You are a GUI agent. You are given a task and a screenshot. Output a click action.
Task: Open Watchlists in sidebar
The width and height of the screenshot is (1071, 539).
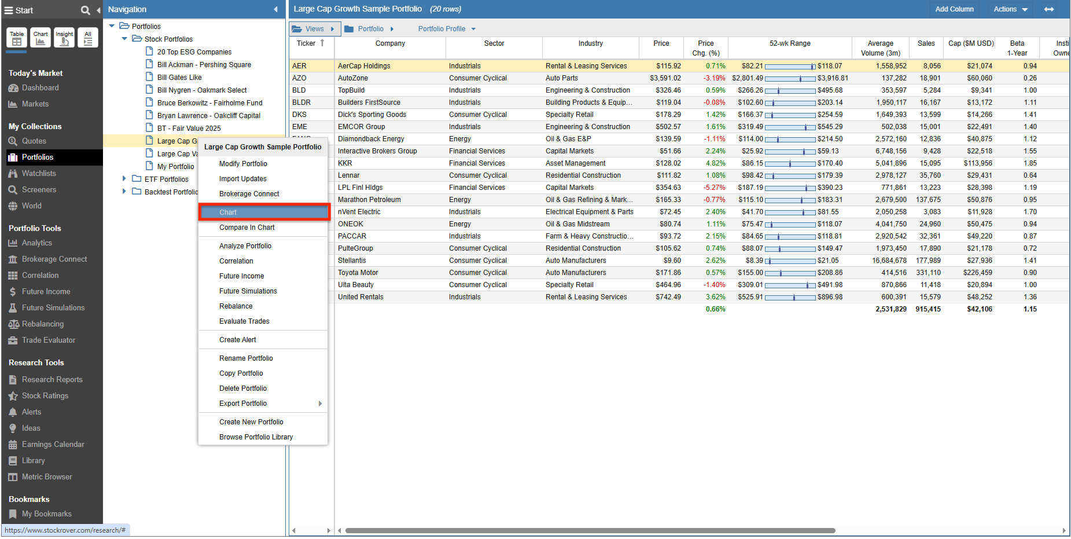coord(39,174)
